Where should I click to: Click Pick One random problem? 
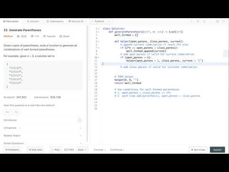click(x=35, y=150)
